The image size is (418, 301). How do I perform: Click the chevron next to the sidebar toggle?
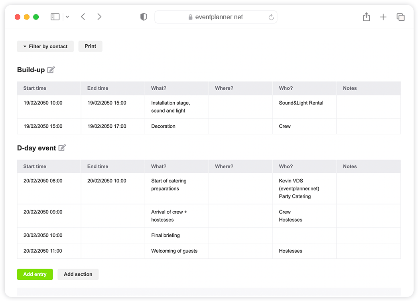pyautogui.click(x=67, y=17)
